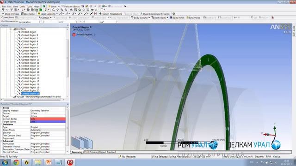
Task: Open the Solve dropdown arrow
Action: point(59,6)
